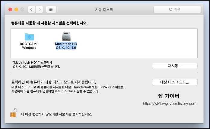Click the status text "'Macintosh HD' 디스크에서"
The width and height of the screenshot is (210, 129).
[32, 63]
